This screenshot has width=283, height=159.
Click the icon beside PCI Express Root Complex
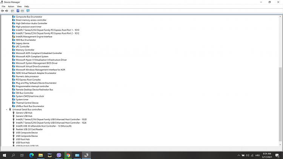click(14, 79)
